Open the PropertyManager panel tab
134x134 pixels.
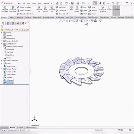(x=8, y=23)
